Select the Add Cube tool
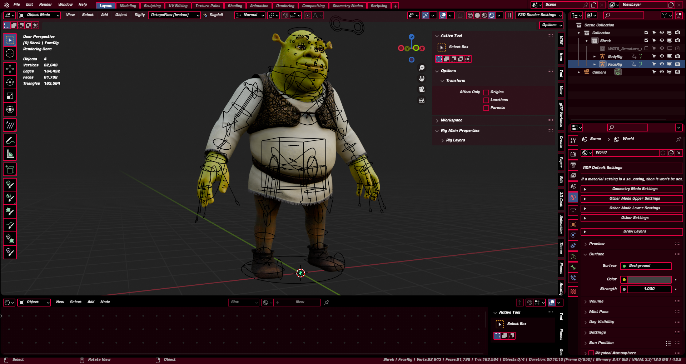The image size is (686, 364). coord(10,170)
